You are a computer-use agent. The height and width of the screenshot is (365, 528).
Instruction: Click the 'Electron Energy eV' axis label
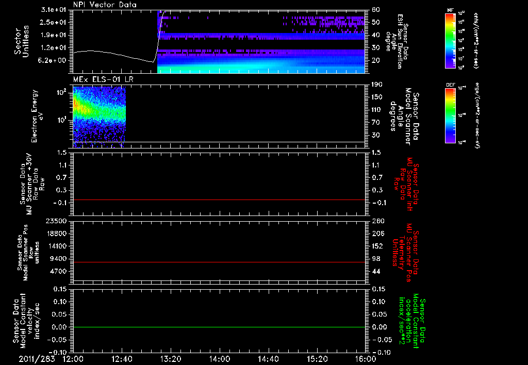[x=37, y=116]
